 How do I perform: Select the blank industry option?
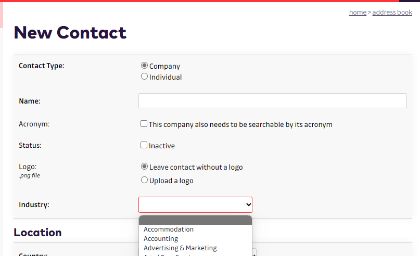click(x=195, y=221)
